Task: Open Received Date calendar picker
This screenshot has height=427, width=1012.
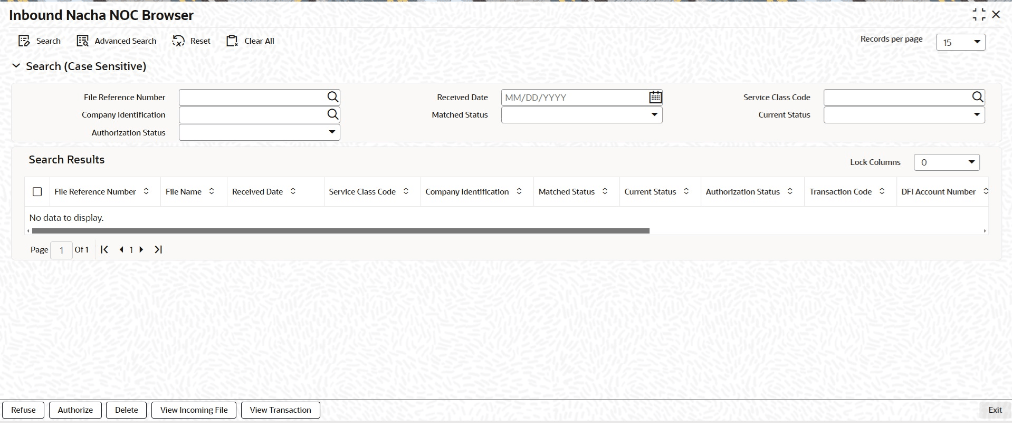Action: point(655,97)
